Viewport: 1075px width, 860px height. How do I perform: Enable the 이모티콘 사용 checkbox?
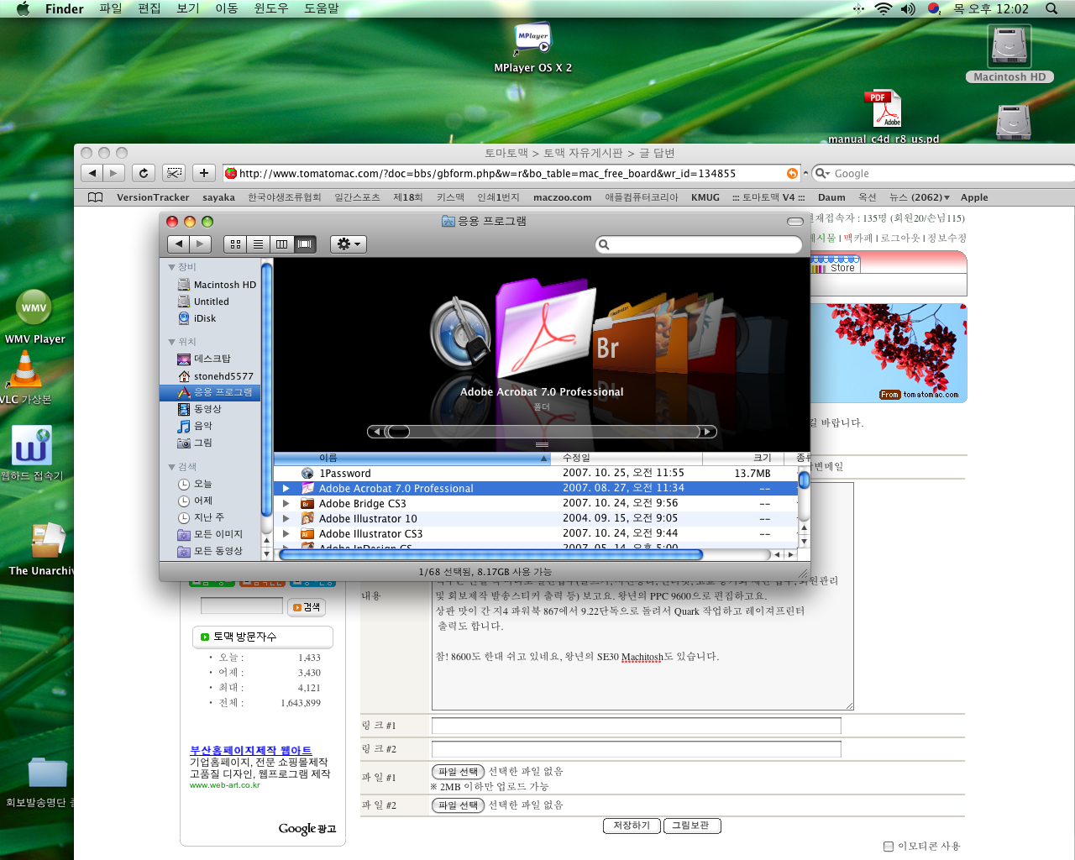pos(889,846)
